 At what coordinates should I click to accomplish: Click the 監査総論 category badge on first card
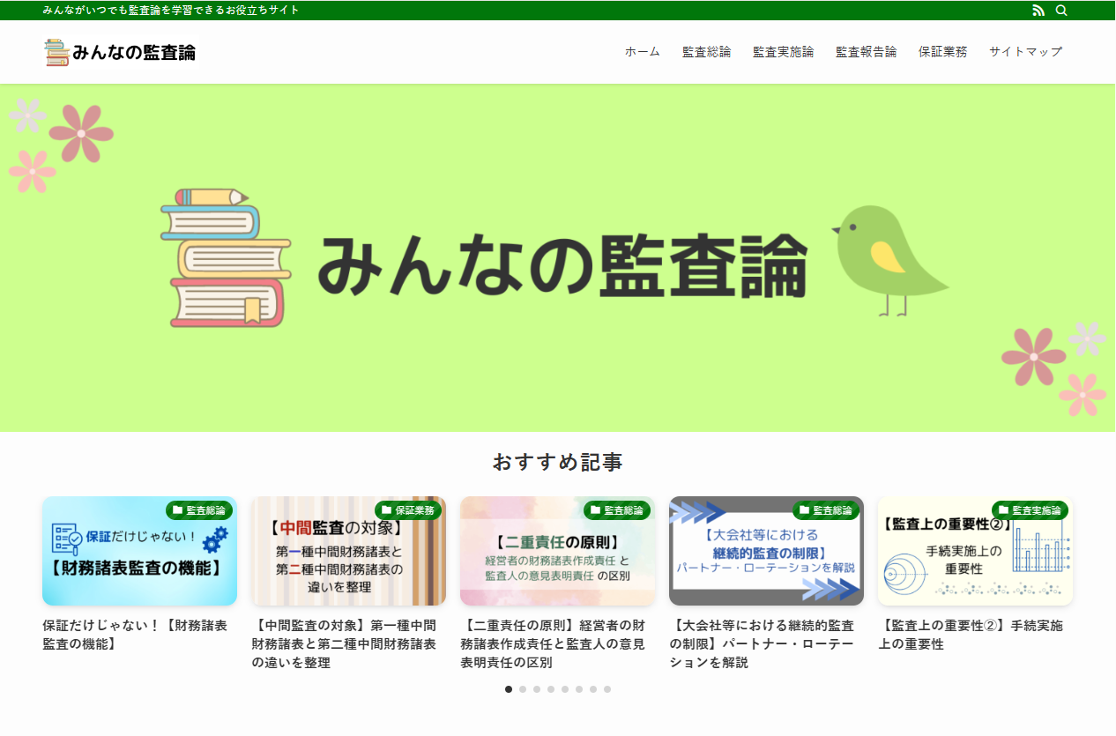[198, 510]
